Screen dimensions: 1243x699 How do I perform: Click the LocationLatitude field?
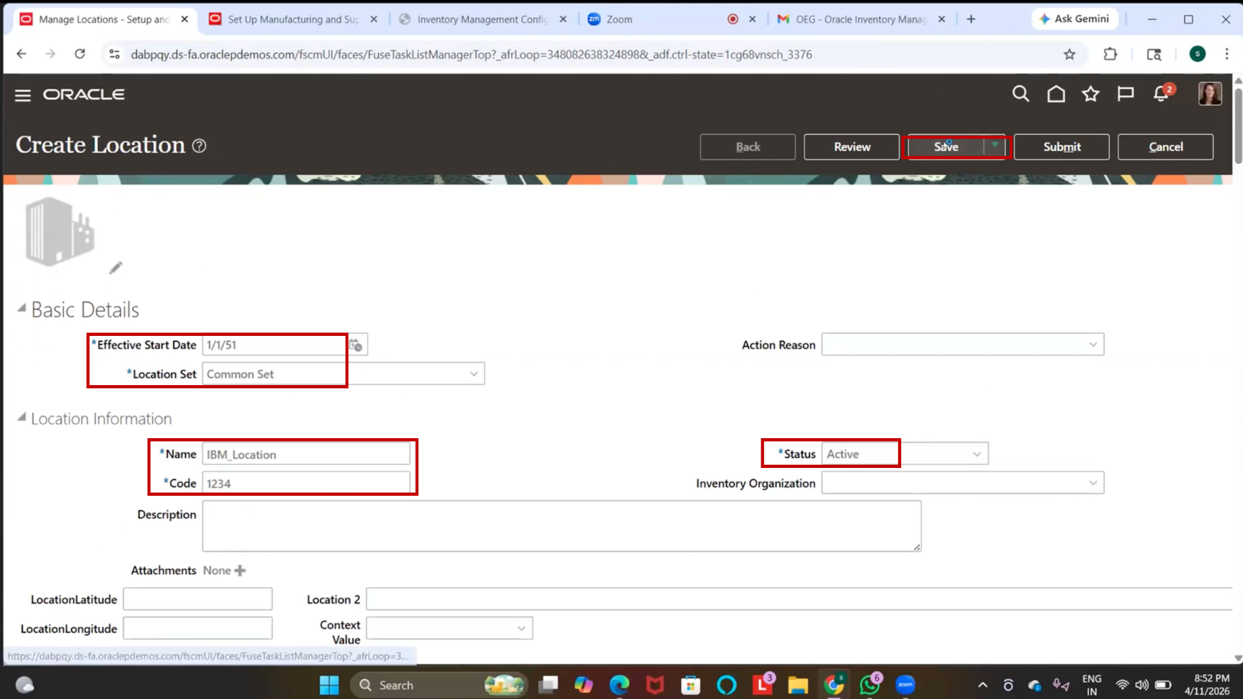pos(197,599)
